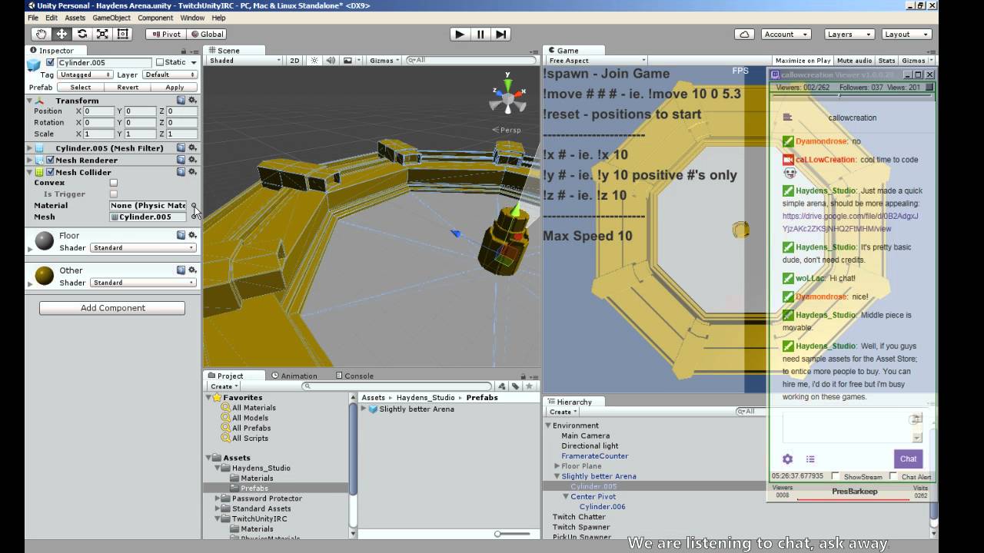The image size is (984, 553).
Task: Open the Layers dropdown
Action: coord(849,34)
